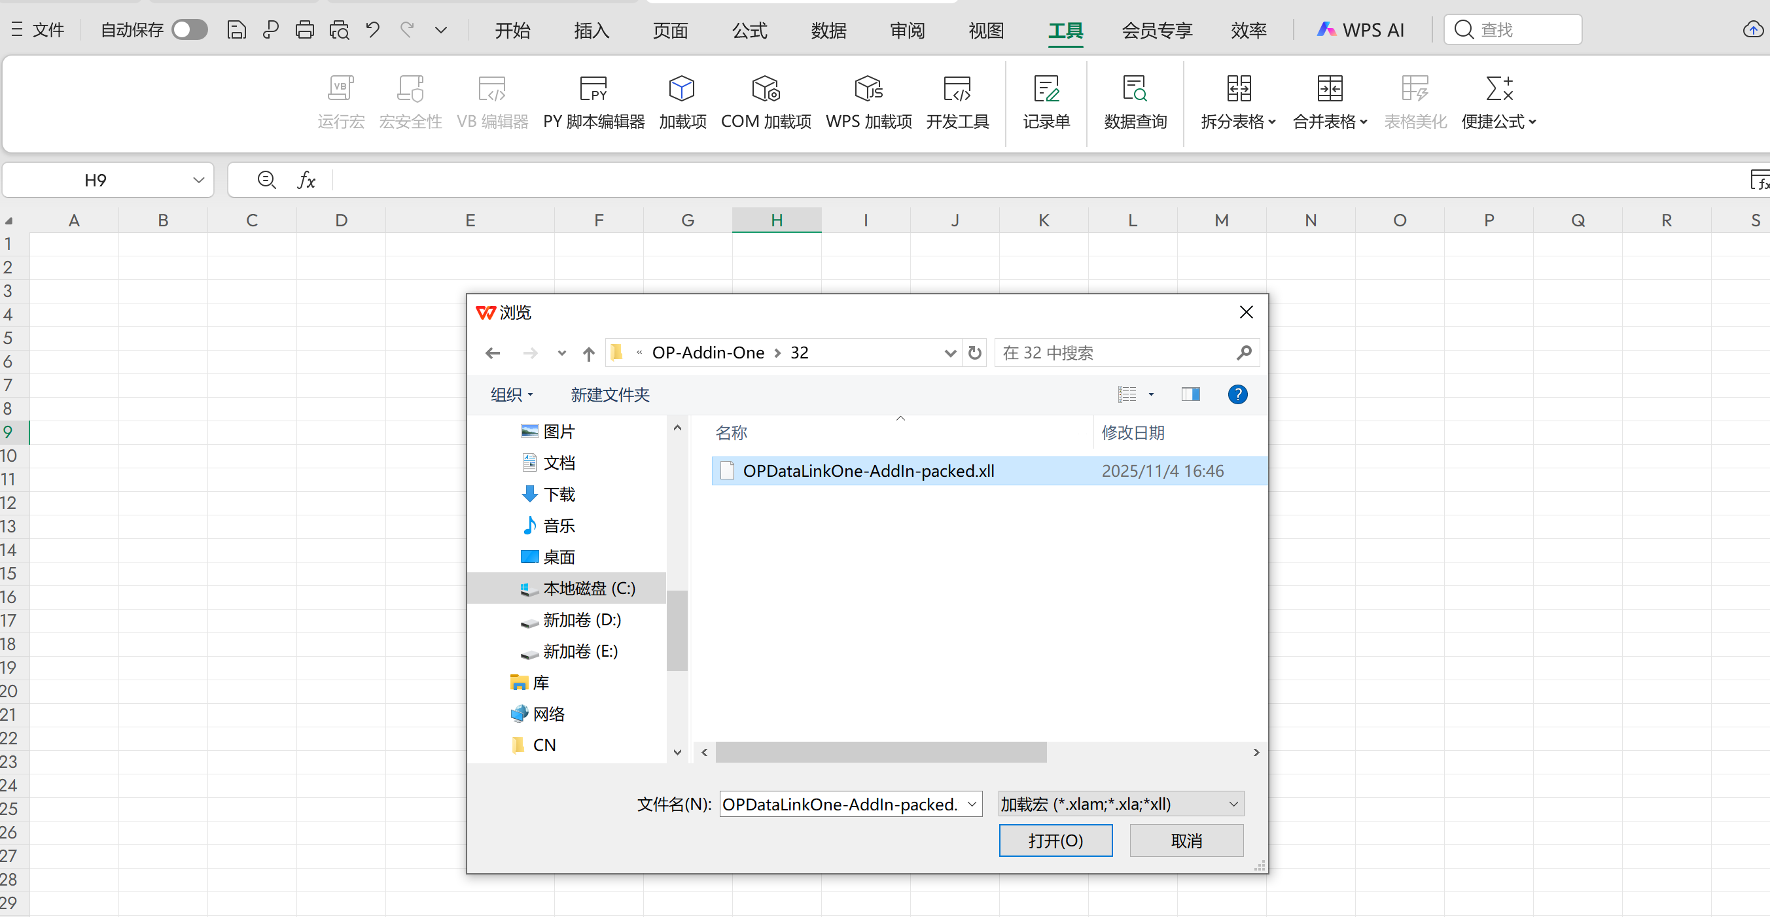Open WPS 加载项 panel
Screen dimensions: 1770x917
pos(868,101)
